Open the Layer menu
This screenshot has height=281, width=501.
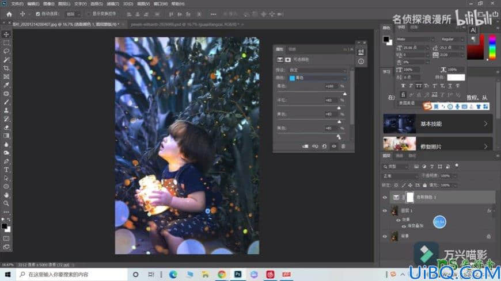point(64,4)
